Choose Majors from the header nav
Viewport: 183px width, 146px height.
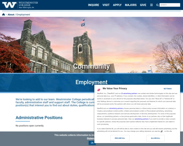131,5
